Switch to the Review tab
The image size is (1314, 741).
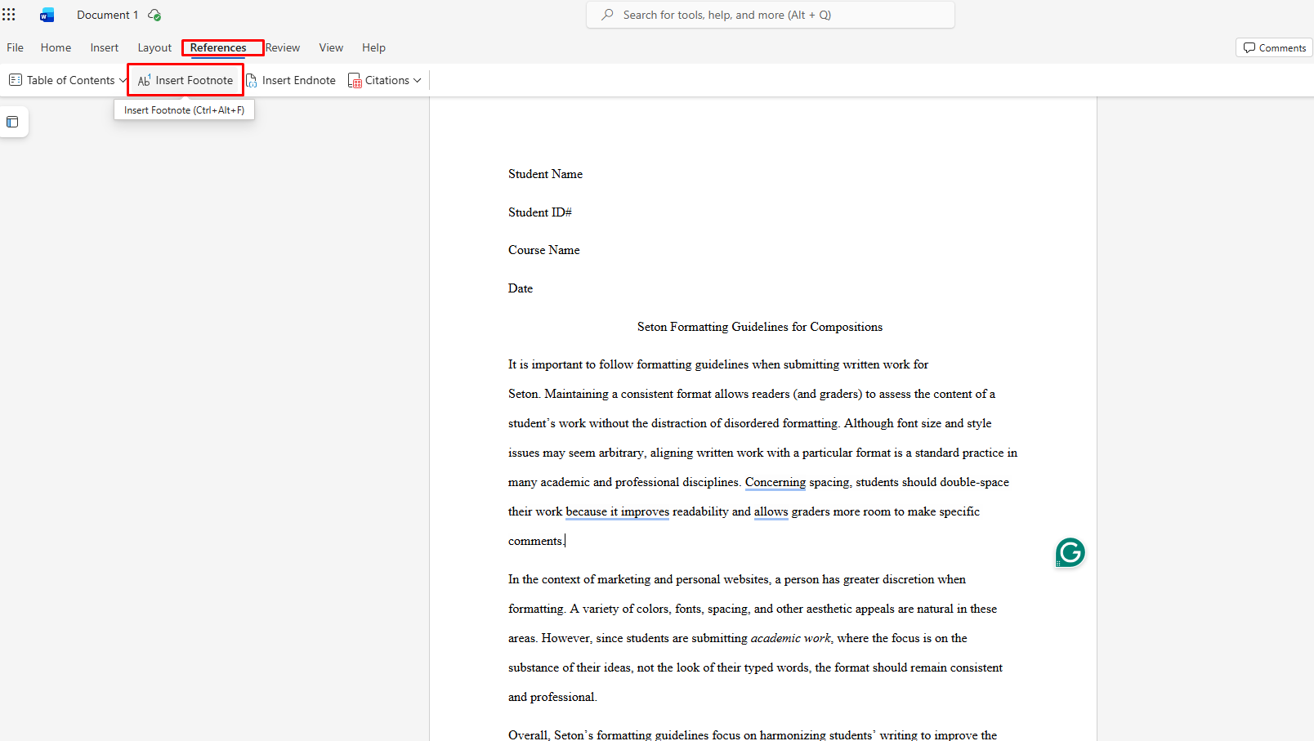click(283, 47)
